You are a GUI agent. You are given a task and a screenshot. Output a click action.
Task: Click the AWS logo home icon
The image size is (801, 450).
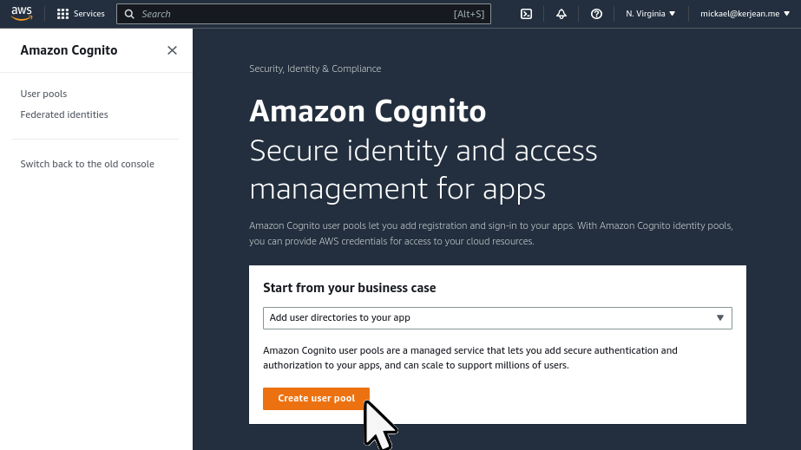coord(22,14)
